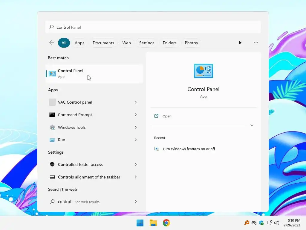The width and height of the screenshot is (306, 230).
Task: Click the web search magnifier icon beside control
Action: tap(52, 202)
